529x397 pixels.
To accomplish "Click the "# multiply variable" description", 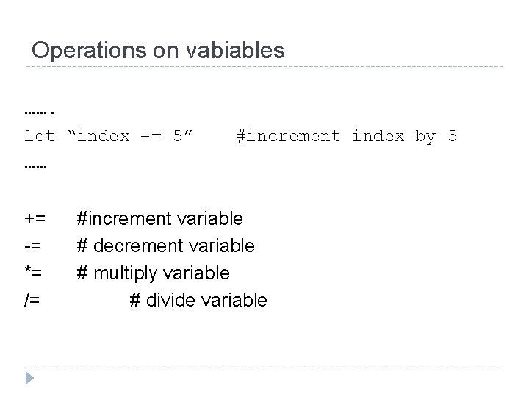I will 154,273.
